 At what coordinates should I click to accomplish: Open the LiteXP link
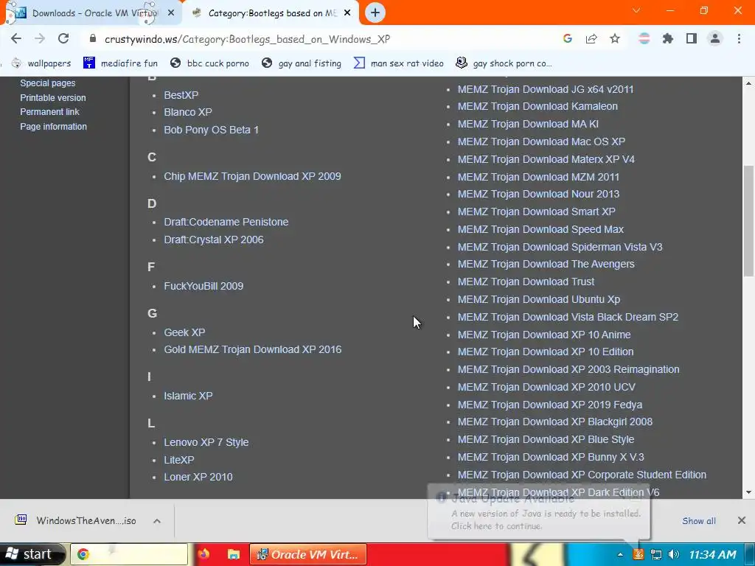click(x=179, y=460)
